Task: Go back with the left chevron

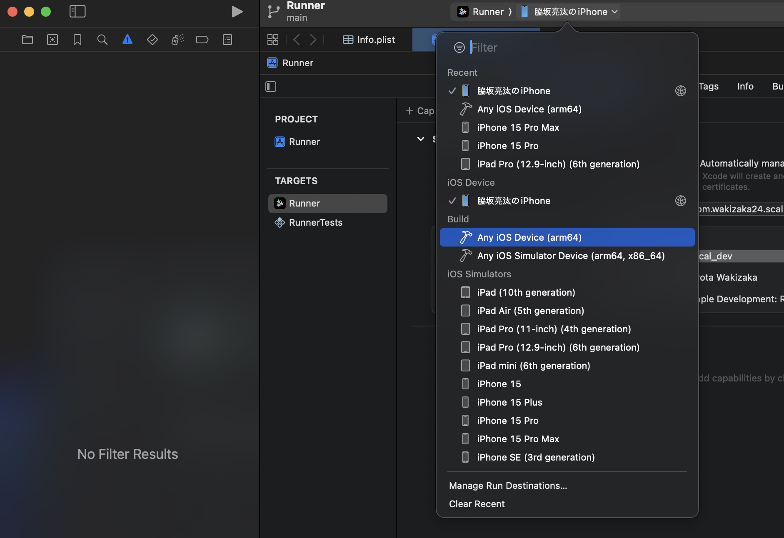Action: [x=297, y=40]
